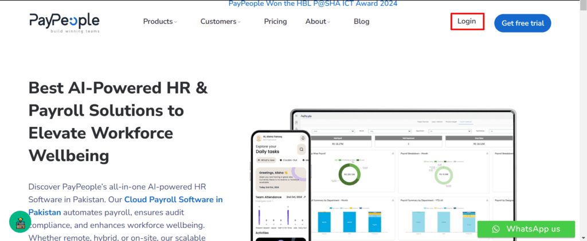Expand the About dropdown menu
Image resolution: width=587 pixels, height=241 pixels.
318,22
